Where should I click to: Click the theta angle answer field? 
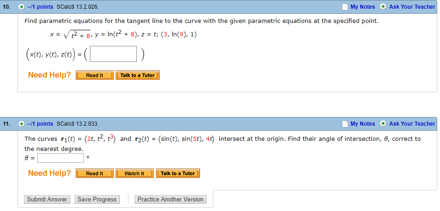[x=61, y=158]
